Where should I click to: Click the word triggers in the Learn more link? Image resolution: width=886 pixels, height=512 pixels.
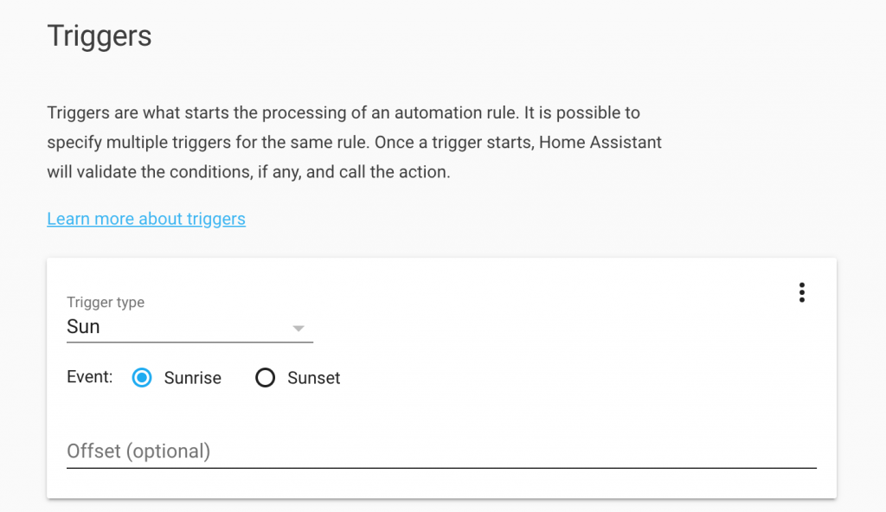click(215, 219)
